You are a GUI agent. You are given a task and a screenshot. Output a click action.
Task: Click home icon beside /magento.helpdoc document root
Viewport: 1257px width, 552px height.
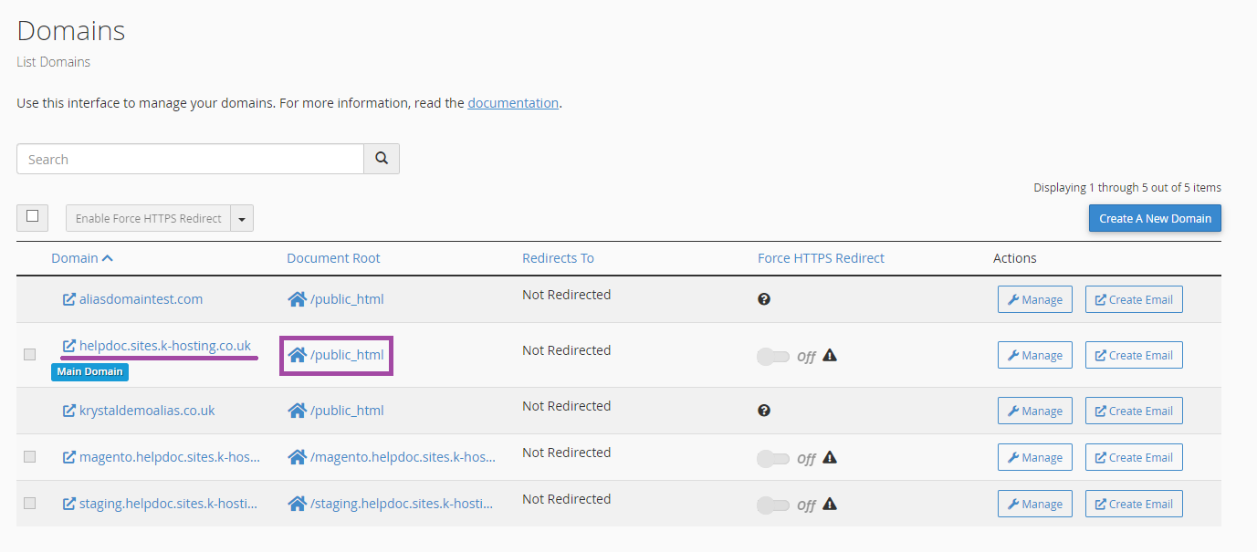click(x=297, y=457)
